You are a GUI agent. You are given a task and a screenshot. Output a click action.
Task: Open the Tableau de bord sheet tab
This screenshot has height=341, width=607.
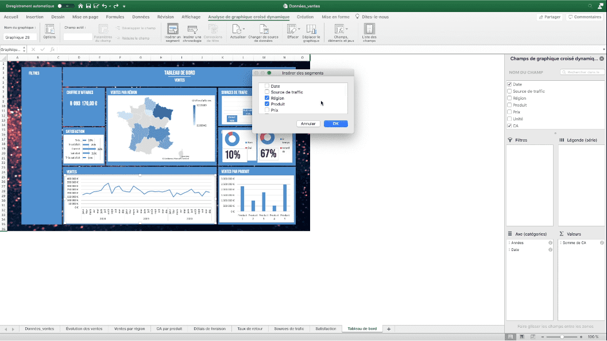362,328
